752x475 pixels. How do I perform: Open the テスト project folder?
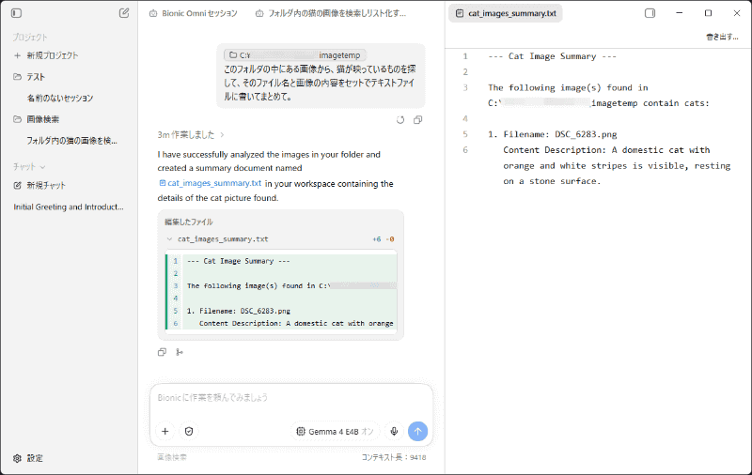[29, 77]
